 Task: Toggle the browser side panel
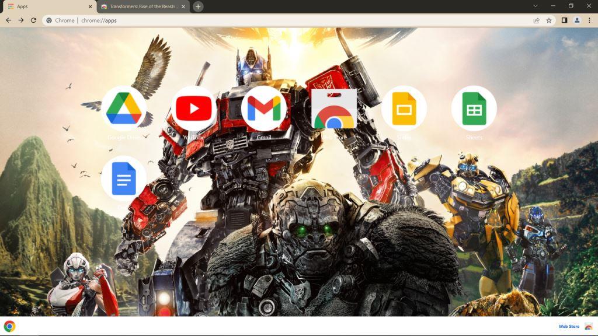point(565,20)
